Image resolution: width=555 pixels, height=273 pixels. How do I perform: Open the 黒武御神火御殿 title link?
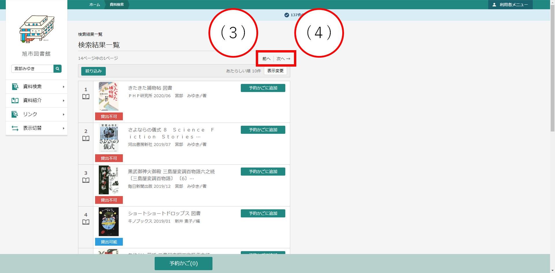pyautogui.click(x=171, y=175)
